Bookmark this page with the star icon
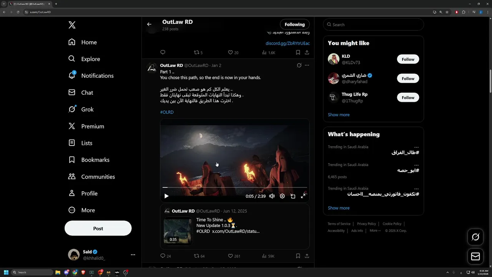The width and height of the screenshot is (492, 277). (447, 12)
